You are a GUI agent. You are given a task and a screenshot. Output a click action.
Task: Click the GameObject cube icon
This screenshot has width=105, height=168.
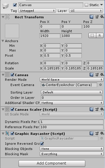point(5,6)
